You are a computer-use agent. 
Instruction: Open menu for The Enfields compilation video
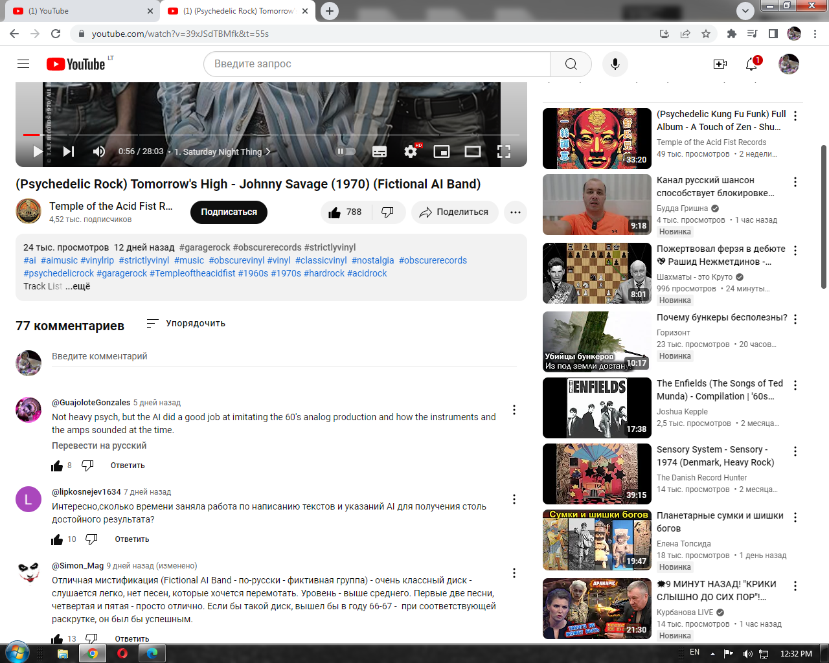click(795, 385)
